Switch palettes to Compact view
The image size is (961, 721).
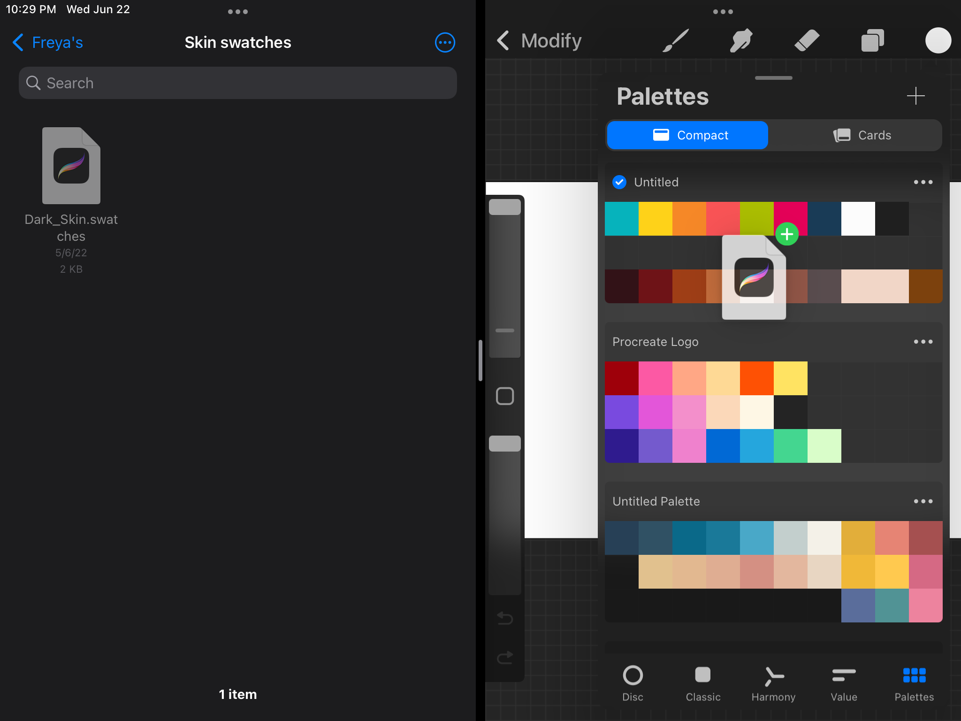pos(687,135)
